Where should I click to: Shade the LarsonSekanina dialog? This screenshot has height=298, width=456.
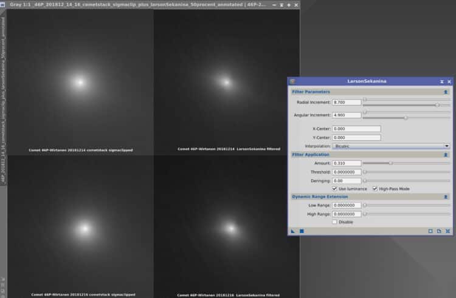point(442,81)
